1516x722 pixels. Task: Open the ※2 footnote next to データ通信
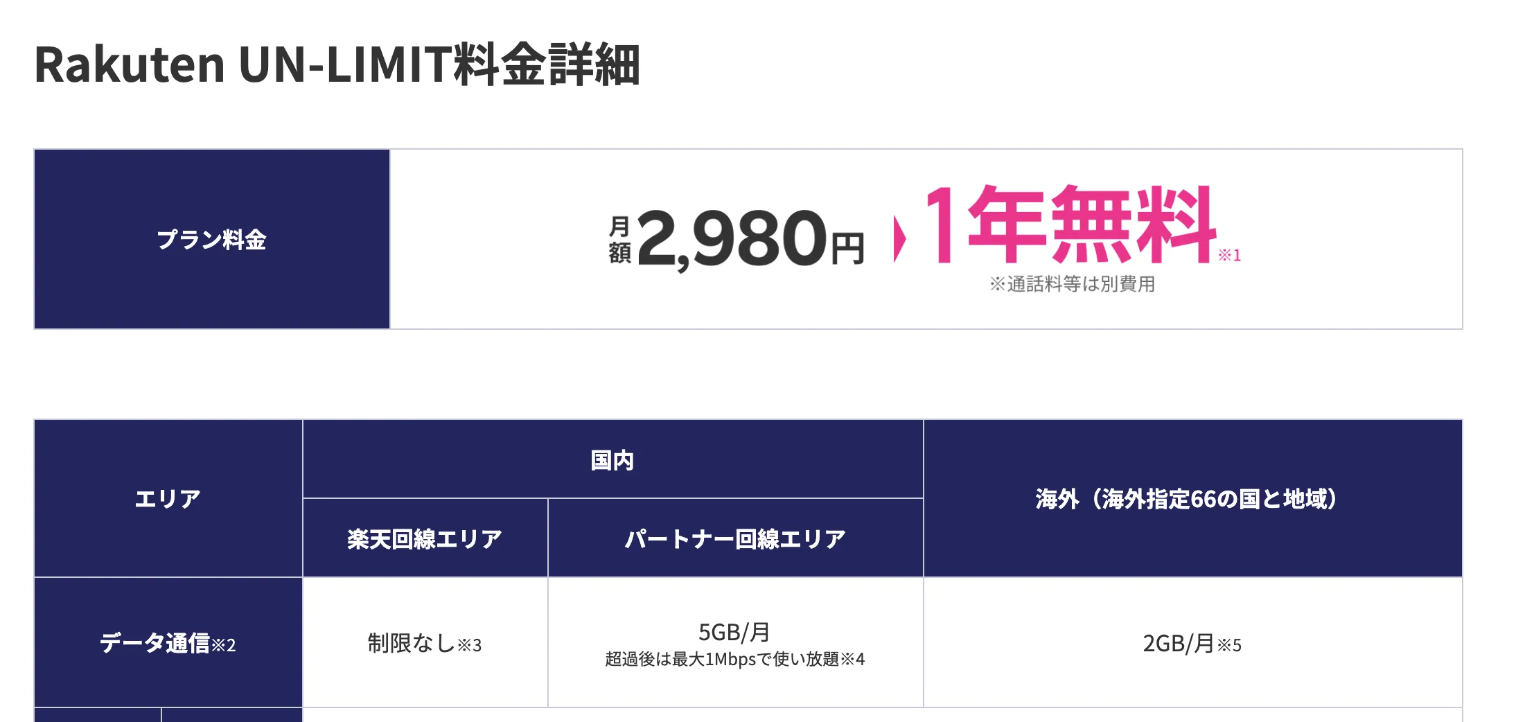[224, 646]
